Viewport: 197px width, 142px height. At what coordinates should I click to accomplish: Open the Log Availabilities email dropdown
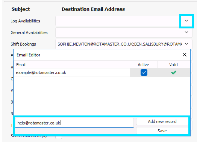186,21
